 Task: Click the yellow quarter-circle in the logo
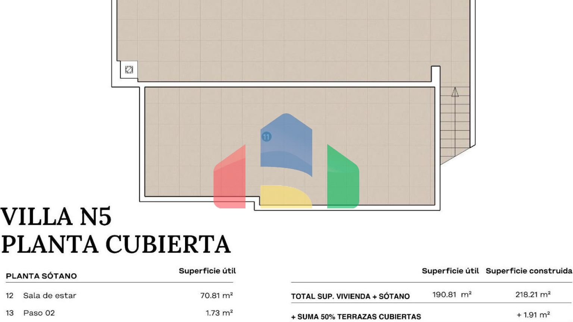284,196
